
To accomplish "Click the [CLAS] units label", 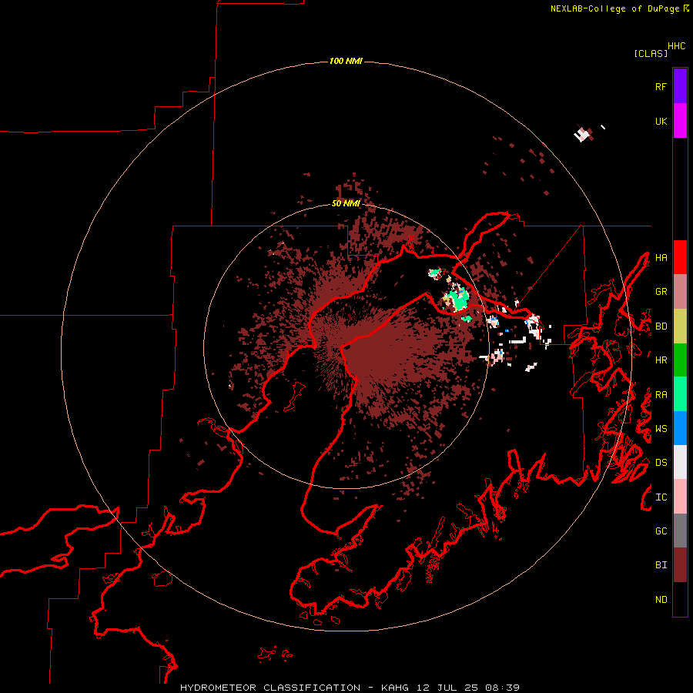I will pos(651,54).
